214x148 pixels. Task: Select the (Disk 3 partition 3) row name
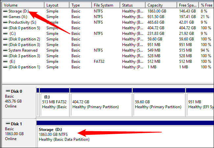point(24,56)
